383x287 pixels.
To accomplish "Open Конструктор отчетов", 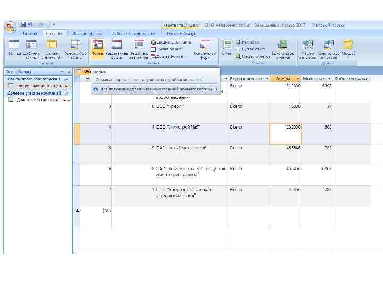I will tap(283, 49).
